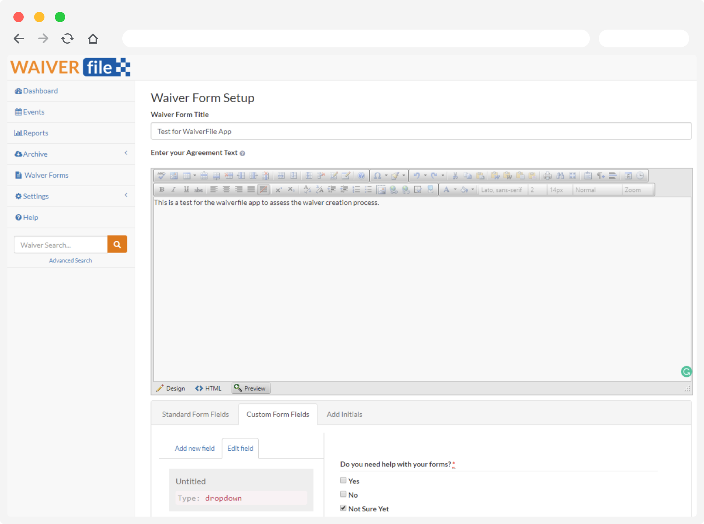Toggle bold formatting in the editor toolbar
Viewport: 704px width, 524px height.
point(162,189)
